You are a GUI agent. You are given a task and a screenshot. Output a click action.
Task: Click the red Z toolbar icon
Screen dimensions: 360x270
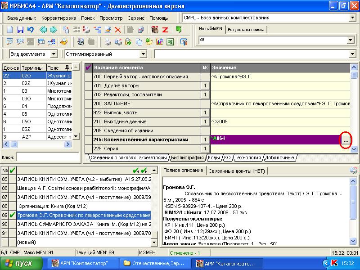[x=165, y=30]
